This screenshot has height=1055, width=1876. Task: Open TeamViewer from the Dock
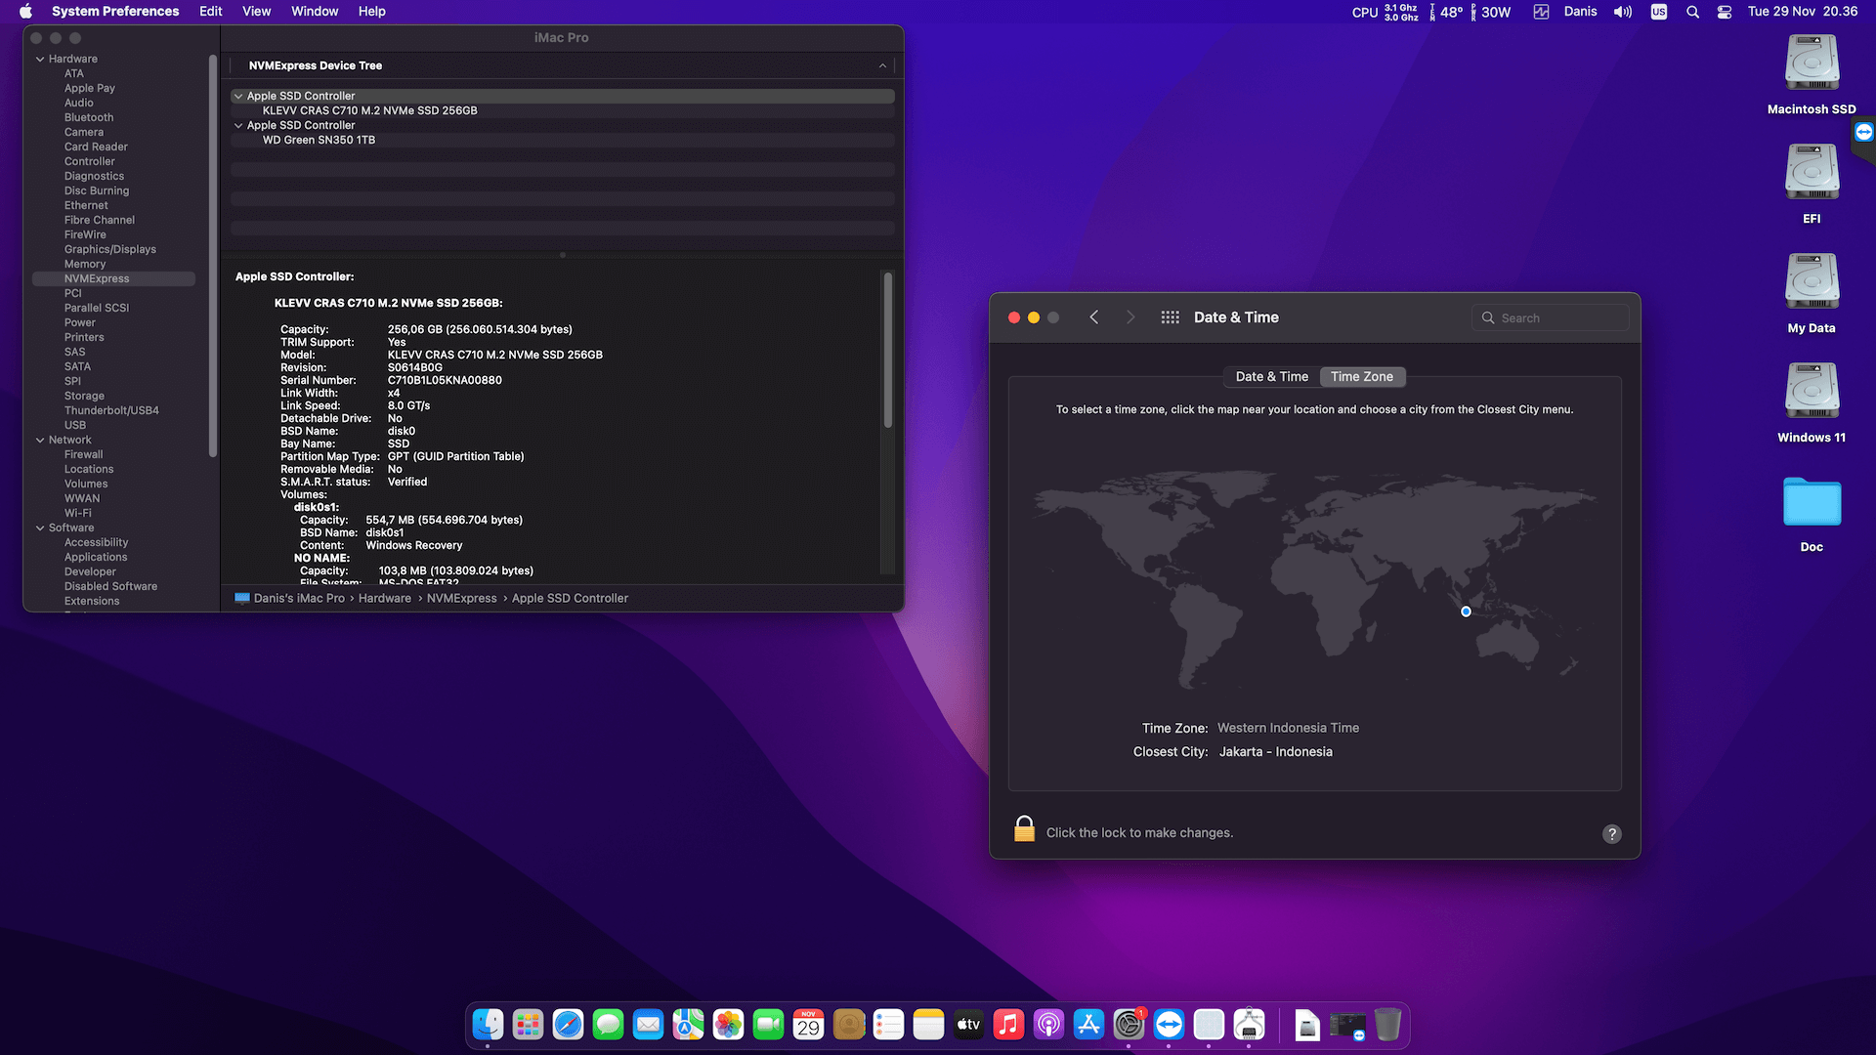(x=1170, y=1025)
